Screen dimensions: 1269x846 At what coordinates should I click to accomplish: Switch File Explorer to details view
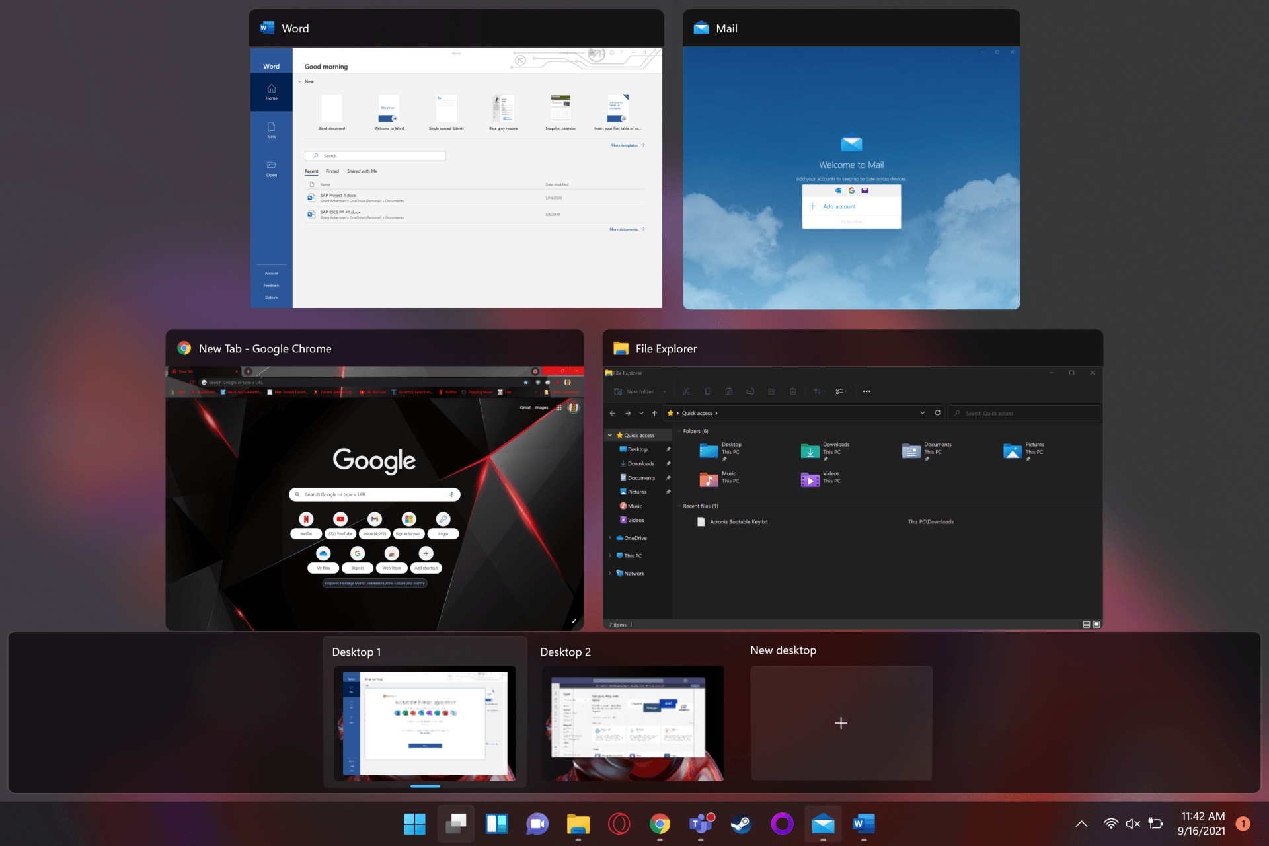pyautogui.click(x=1087, y=625)
